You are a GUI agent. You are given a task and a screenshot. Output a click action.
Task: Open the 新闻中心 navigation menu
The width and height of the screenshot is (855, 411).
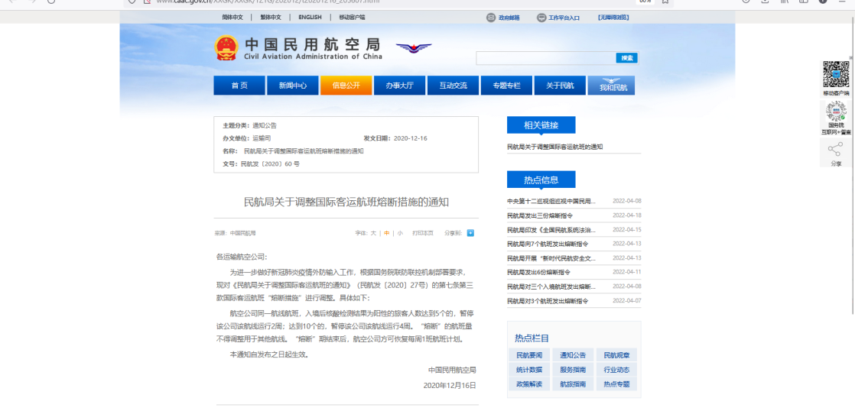pyautogui.click(x=293, y=86)
